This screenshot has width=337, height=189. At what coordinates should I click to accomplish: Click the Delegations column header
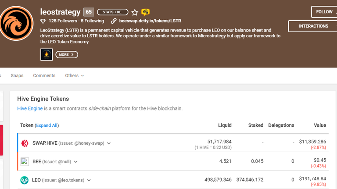point(281,125)
